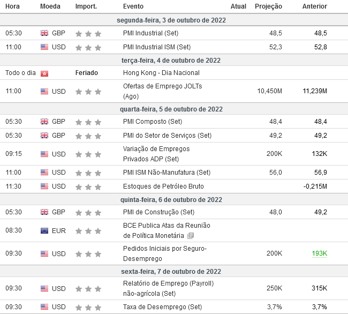Select the quarta-feira, 5 de outubro date header
The width and height of the screenshot is (348, 314).
171,109
